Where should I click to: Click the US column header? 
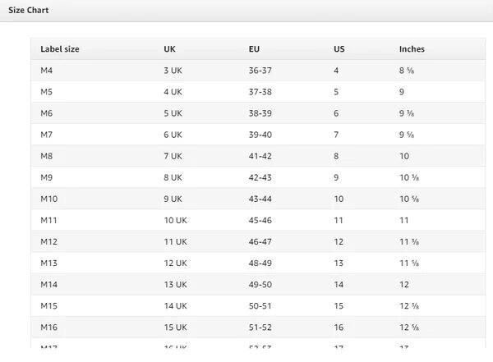[339, 49]
